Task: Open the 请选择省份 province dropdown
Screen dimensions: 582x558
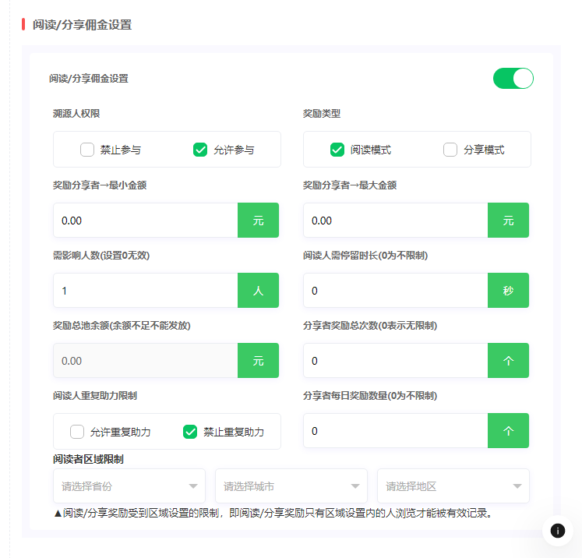Action: 129,486
